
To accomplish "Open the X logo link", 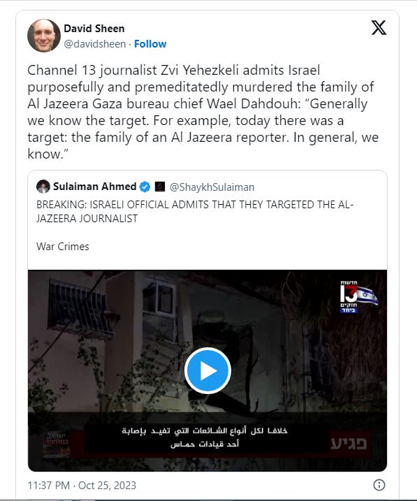I will tap(379, 28).
